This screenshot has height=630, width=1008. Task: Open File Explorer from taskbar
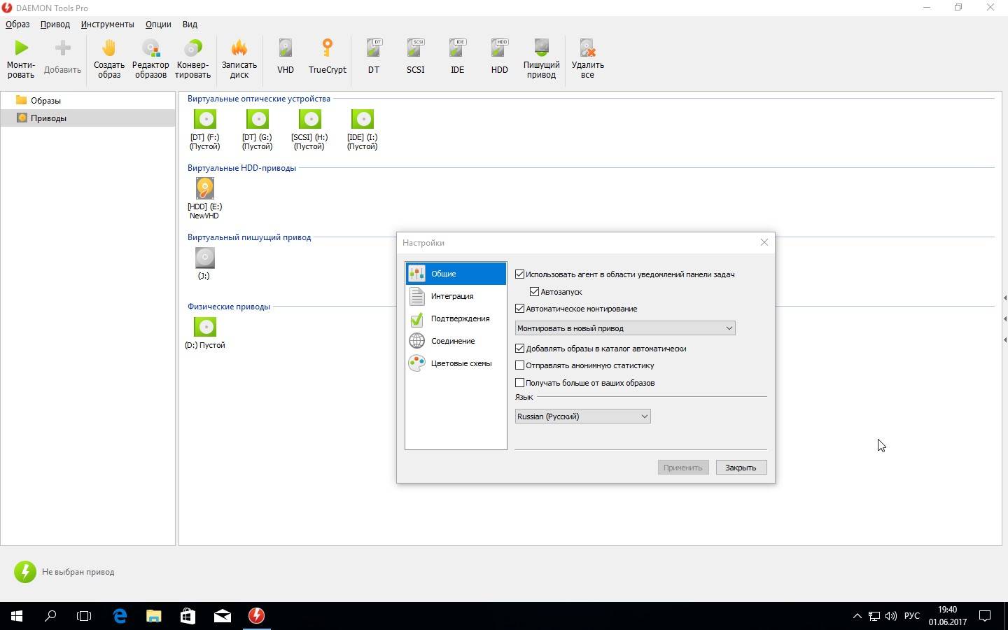[x=153, y=616]
